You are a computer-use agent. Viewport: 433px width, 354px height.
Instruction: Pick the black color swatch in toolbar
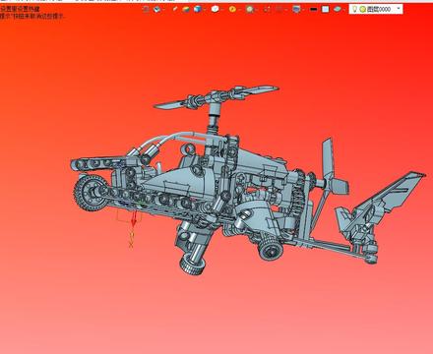pos(313,9)
